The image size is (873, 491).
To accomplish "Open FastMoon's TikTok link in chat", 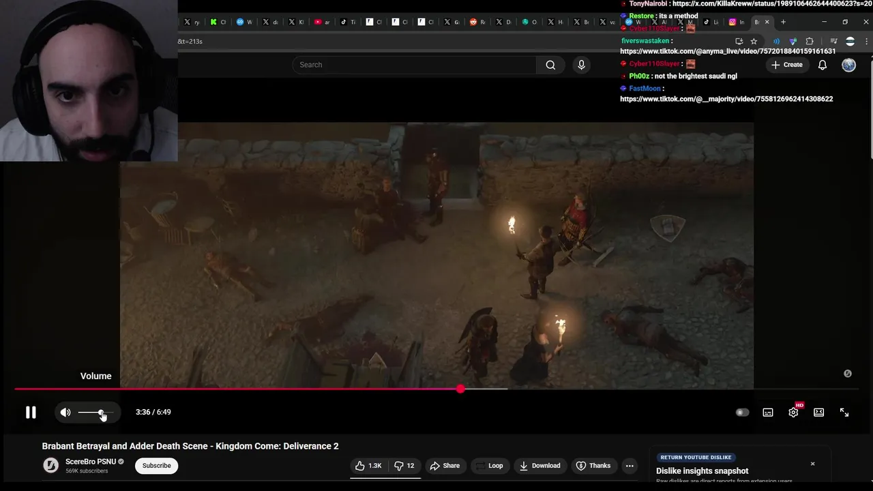I will click(x=726, y=99).
